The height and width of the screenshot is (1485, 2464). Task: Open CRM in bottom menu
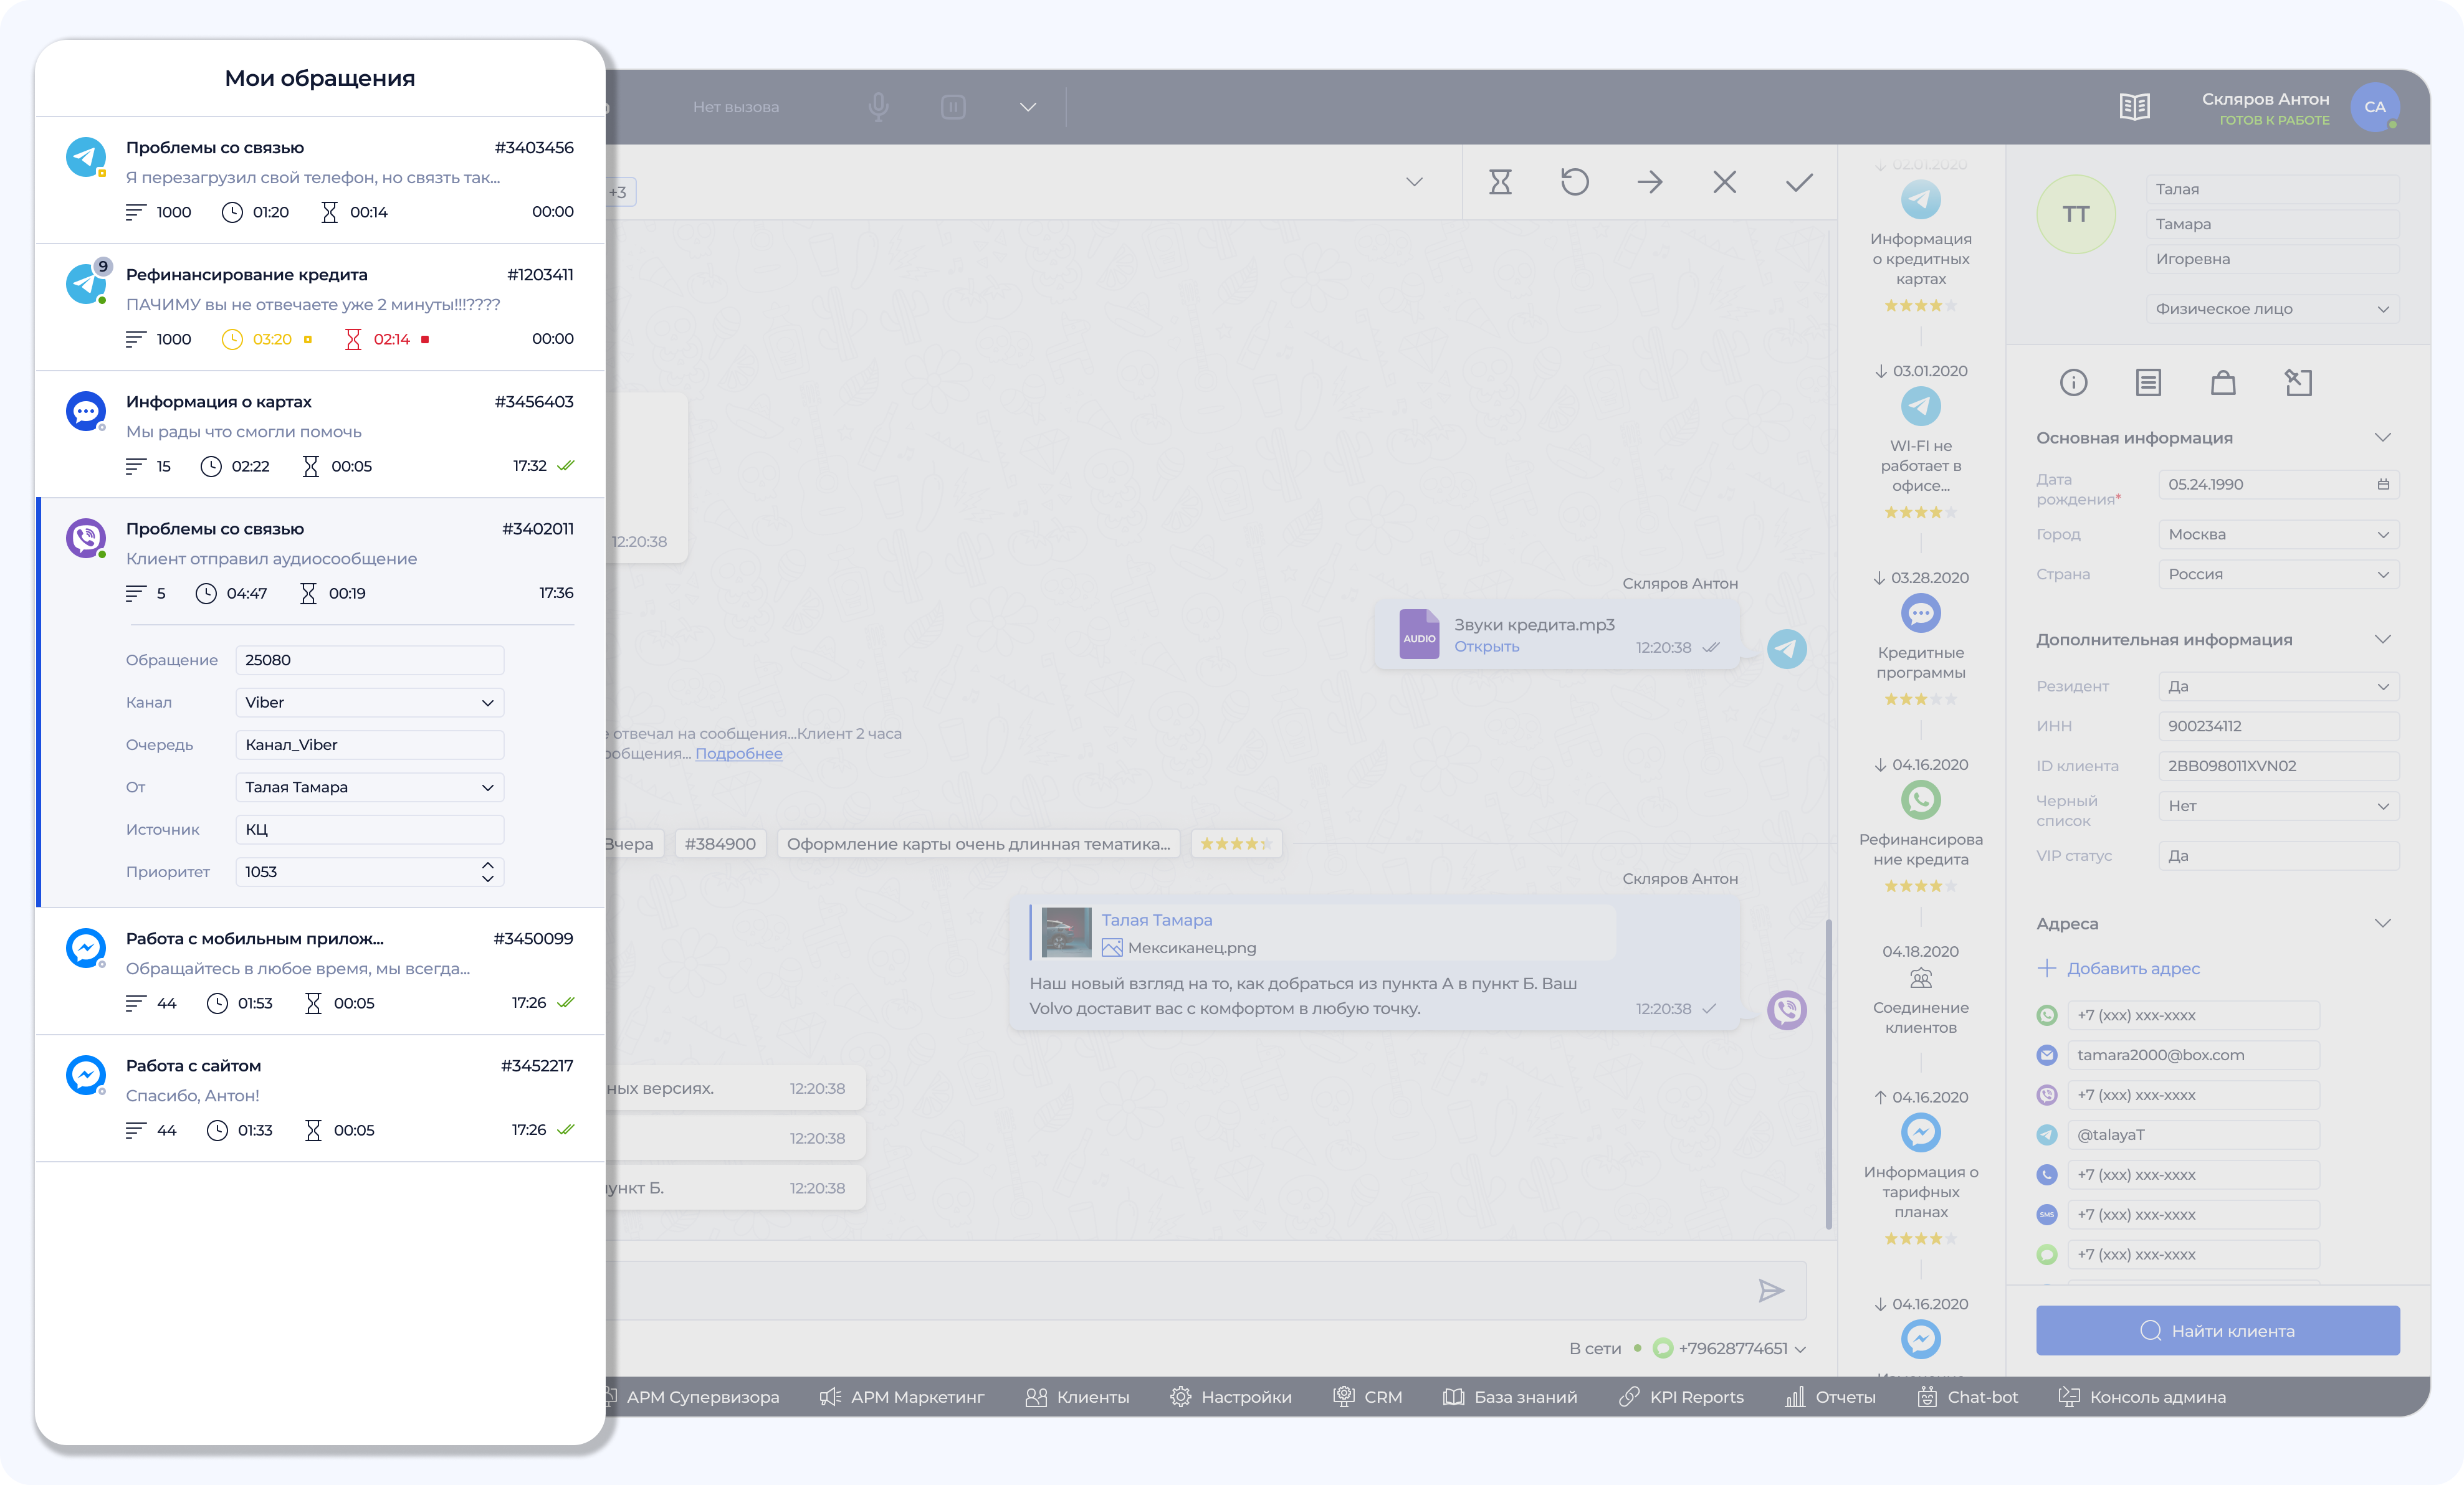[x=1367, y=1397]
